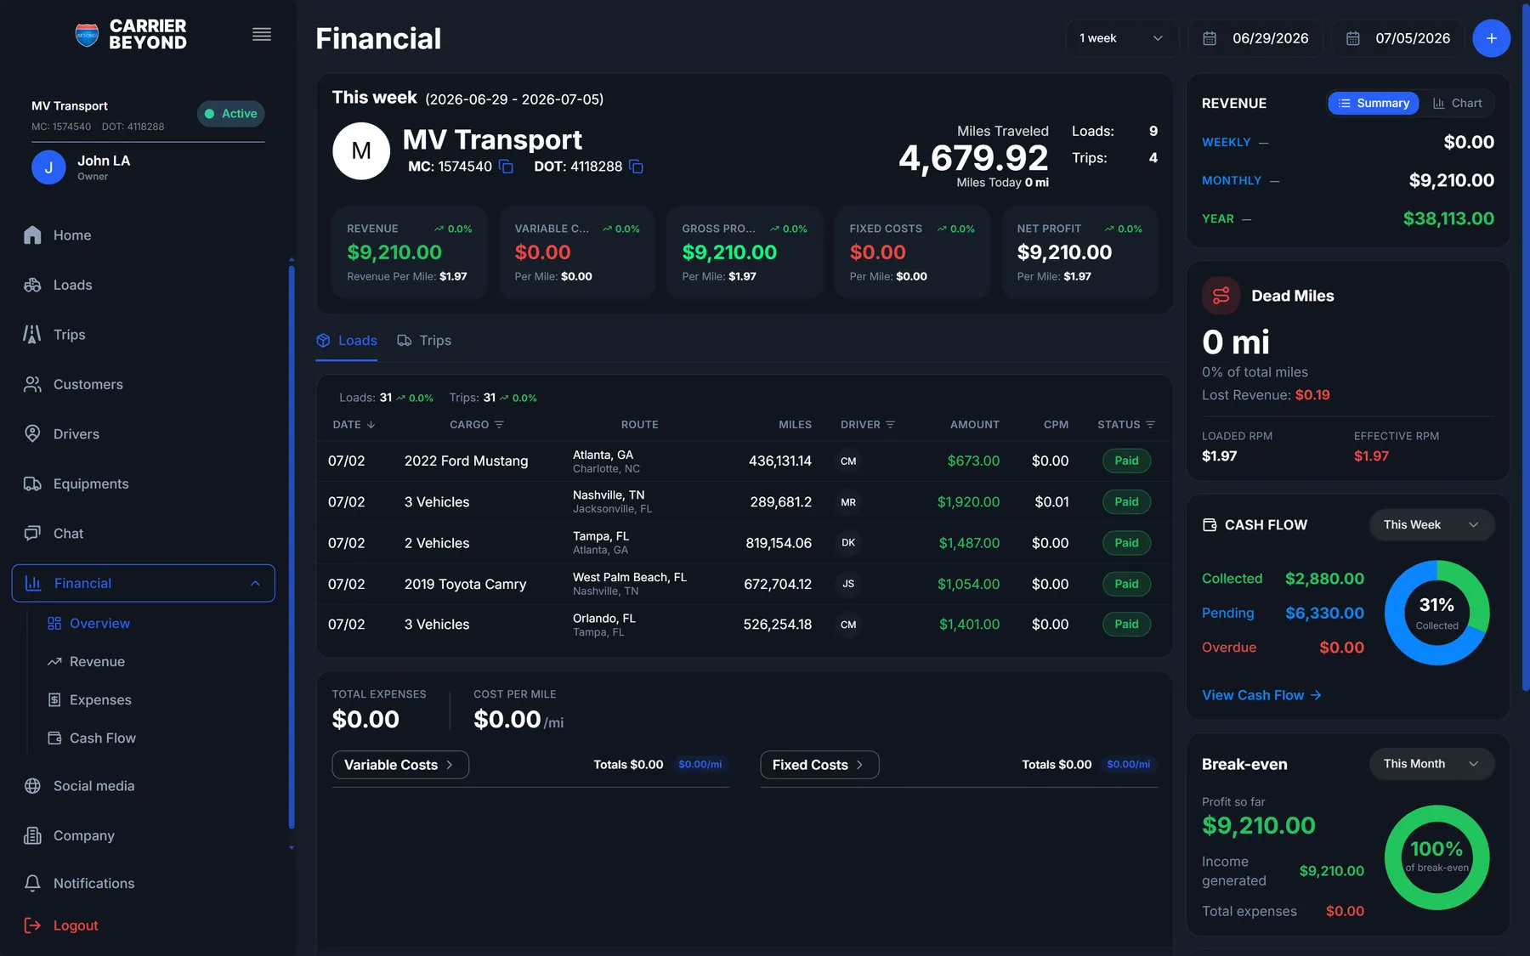Expand the Fixed Costs section

pos(819,765)
